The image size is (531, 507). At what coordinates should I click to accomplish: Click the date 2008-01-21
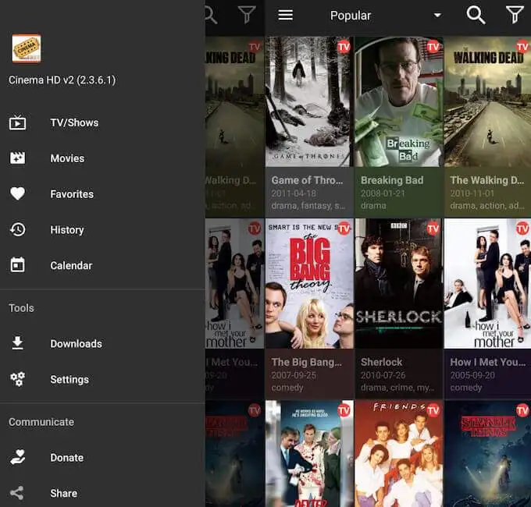pyautogui.click(x=383, y=193)
